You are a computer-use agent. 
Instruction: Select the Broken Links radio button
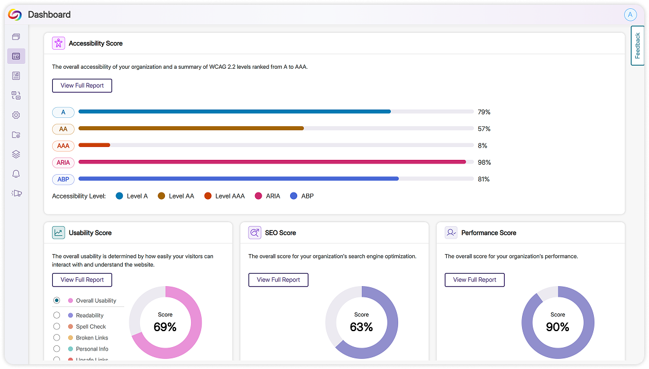tap(57, 338)
